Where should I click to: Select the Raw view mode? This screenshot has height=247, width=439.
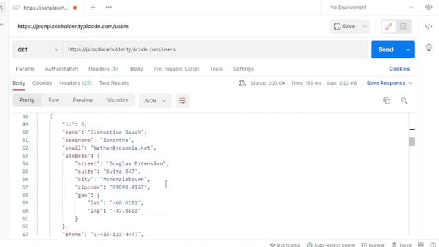[x=54, y=100]
